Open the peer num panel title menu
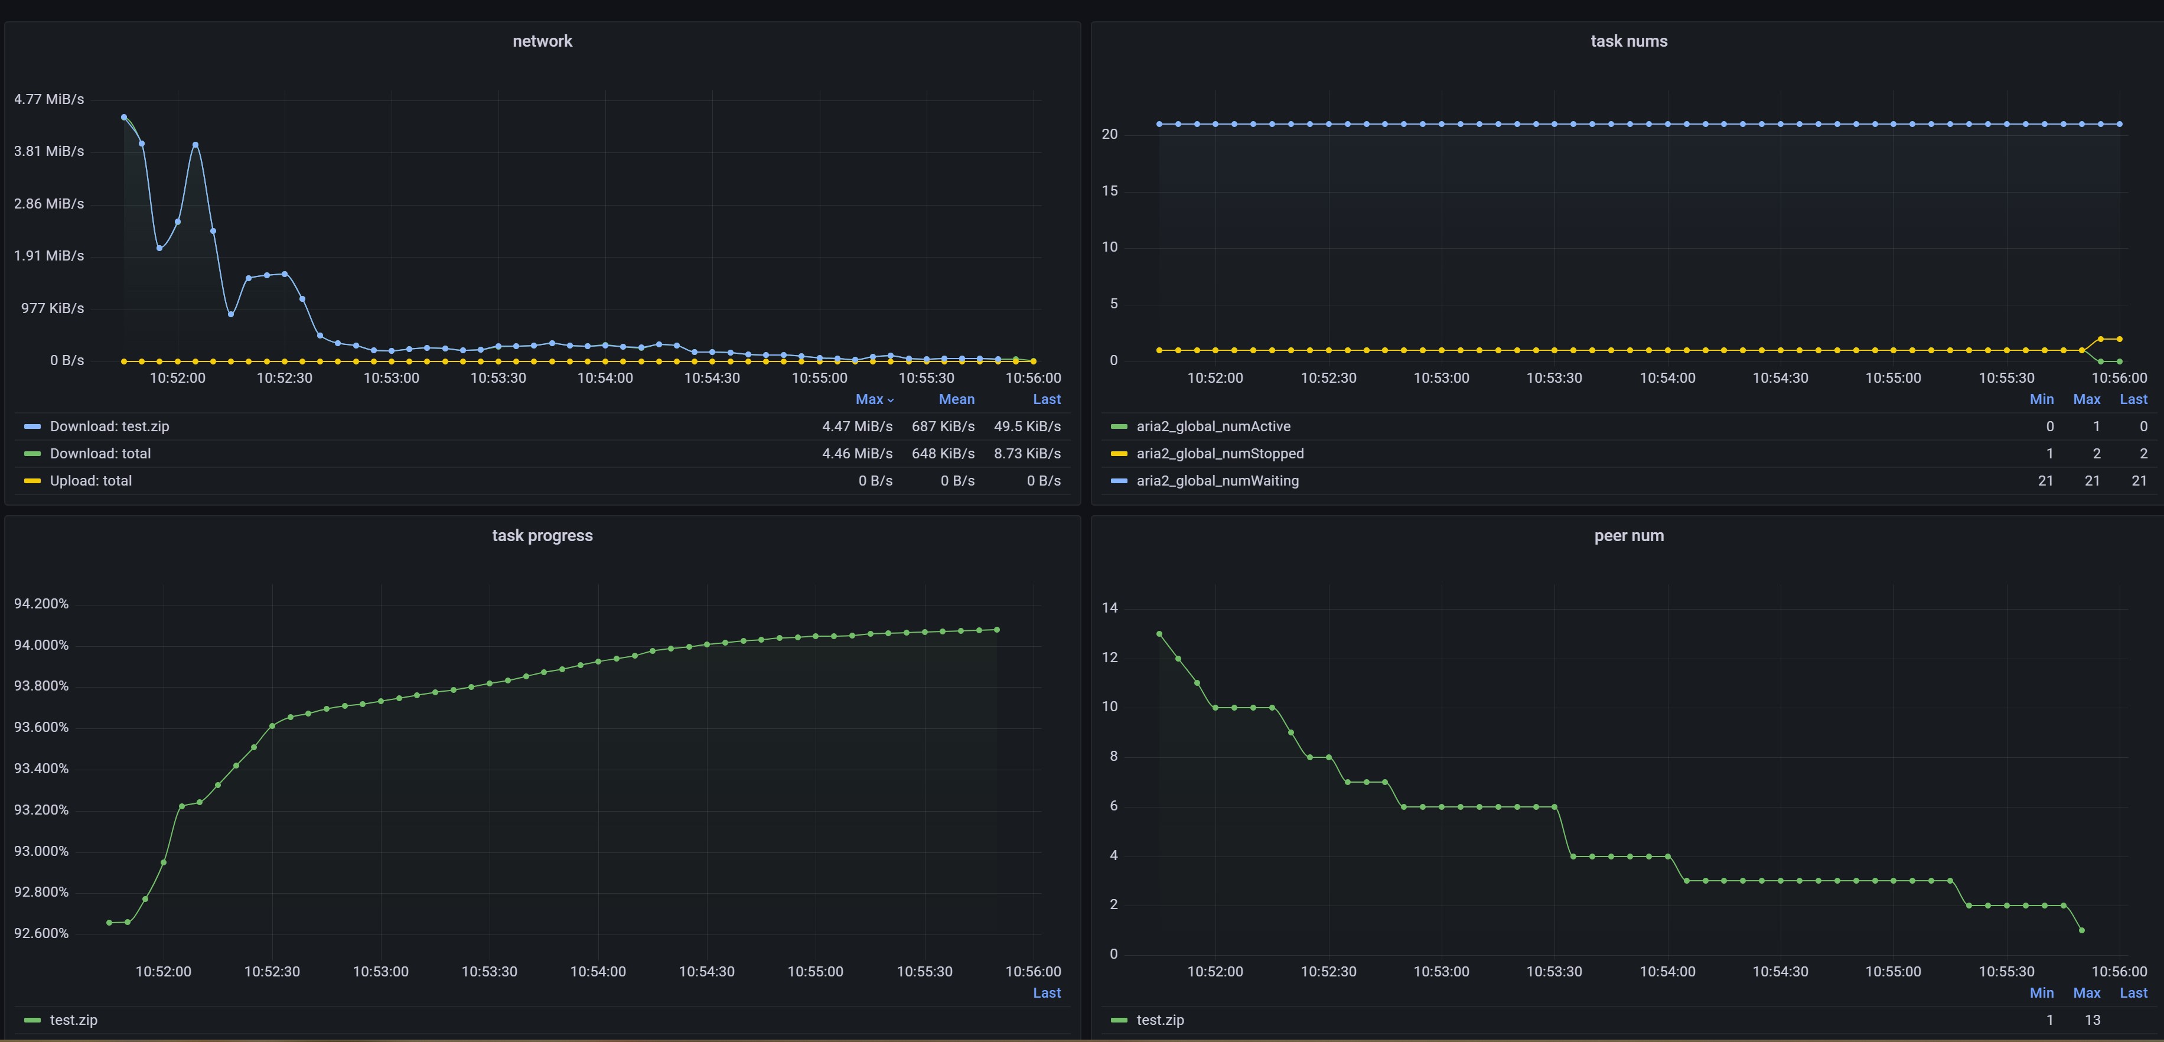The width and height of the screenshot is (2164, 1042). (x=1628, y=535)
